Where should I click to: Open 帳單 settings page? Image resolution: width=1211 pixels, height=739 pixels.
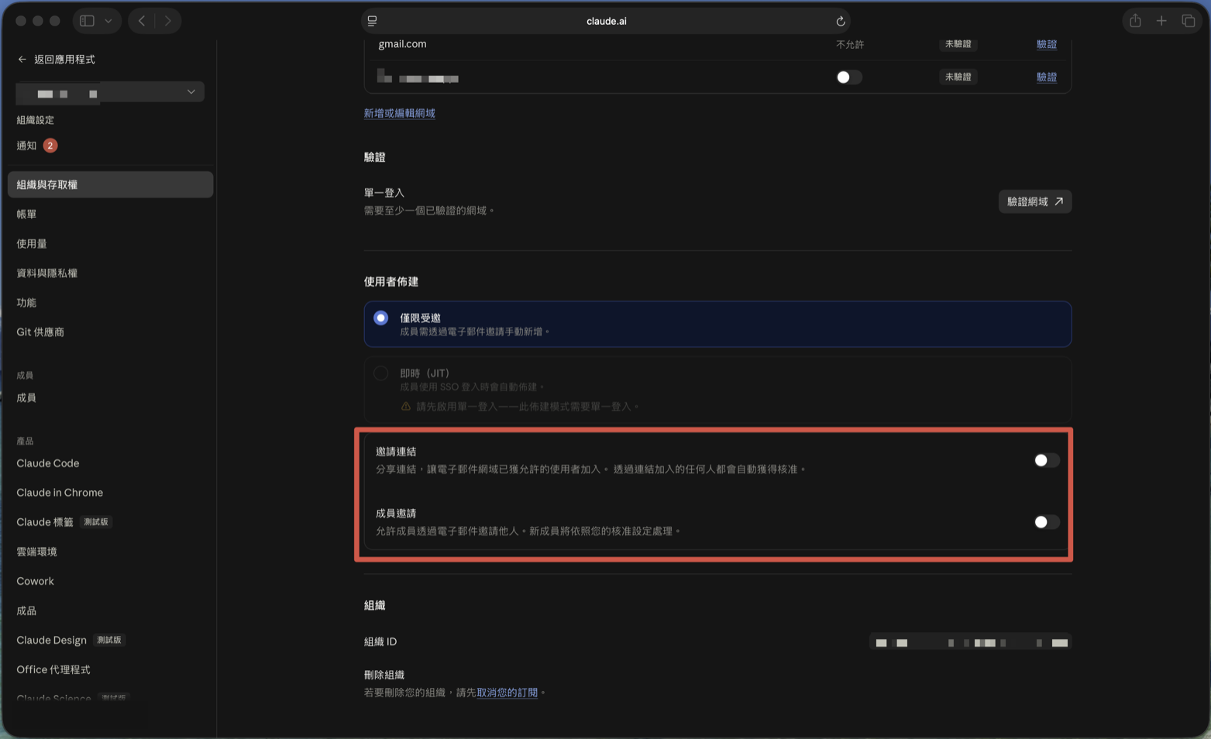26,214
